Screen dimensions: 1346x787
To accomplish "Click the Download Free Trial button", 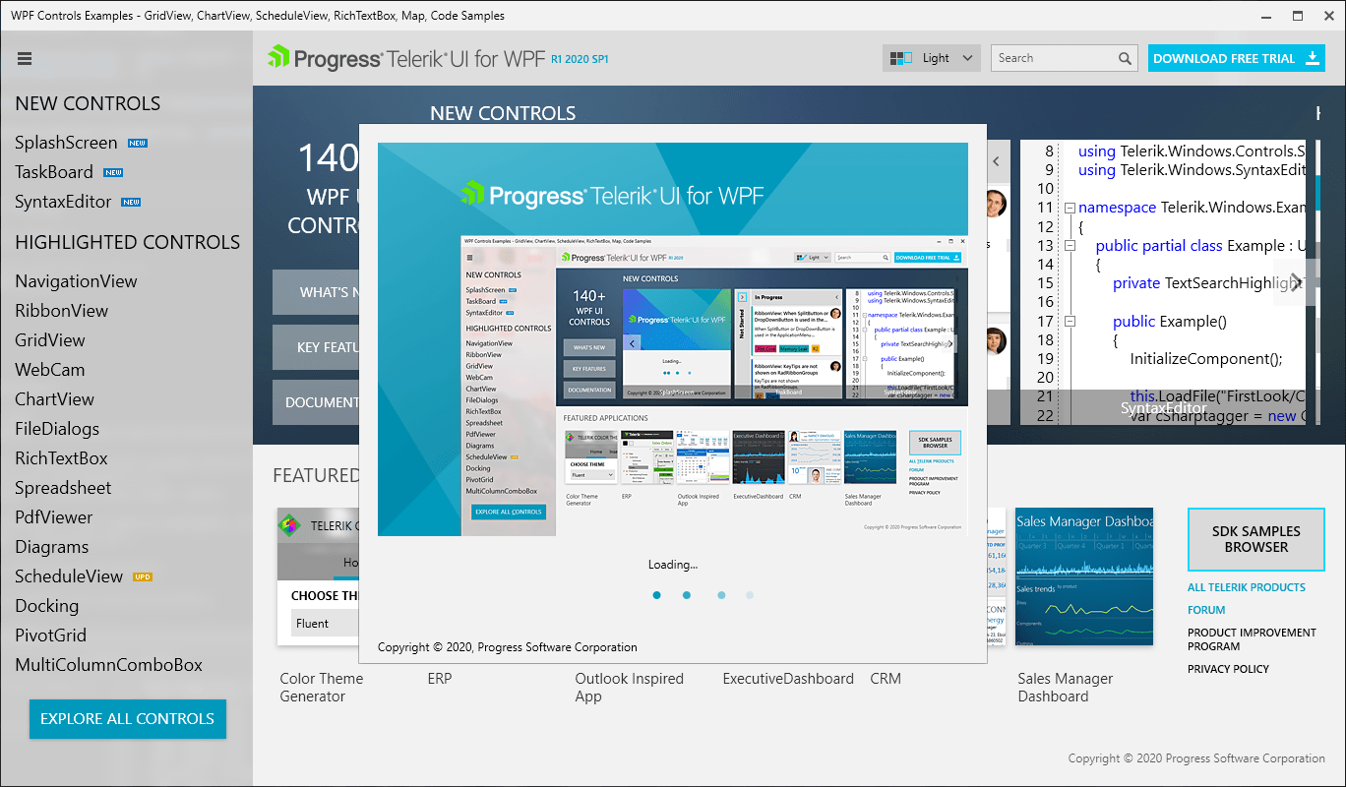I will (x=1237, y=58).
